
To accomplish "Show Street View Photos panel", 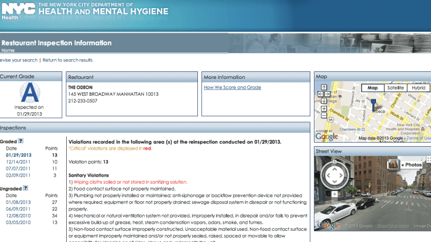I will 411,165.
